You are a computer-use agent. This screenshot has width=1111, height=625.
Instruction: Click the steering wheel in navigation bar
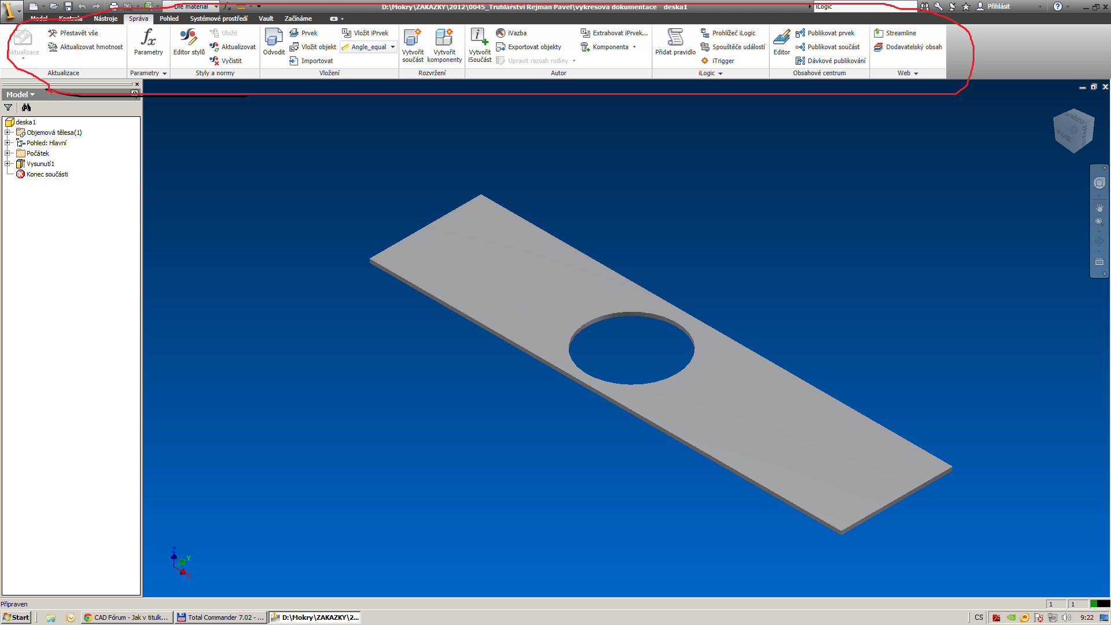coord(1099,183)
